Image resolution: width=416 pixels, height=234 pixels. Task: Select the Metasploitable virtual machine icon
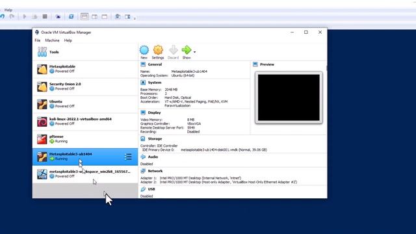tap(42, 69)
